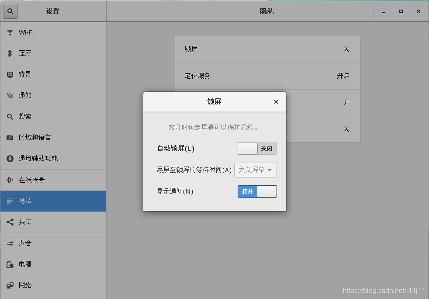Image resolution: width=429 pixels, height=299 pixels.
Task: Enable the 自动锁屏 switch
Action: (257, 148)
